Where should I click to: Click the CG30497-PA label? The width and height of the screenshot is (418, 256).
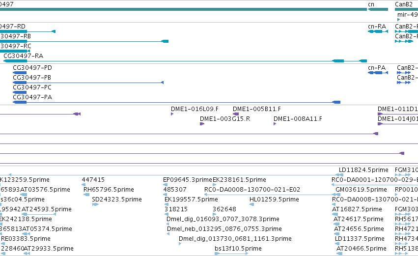point(32,97)
